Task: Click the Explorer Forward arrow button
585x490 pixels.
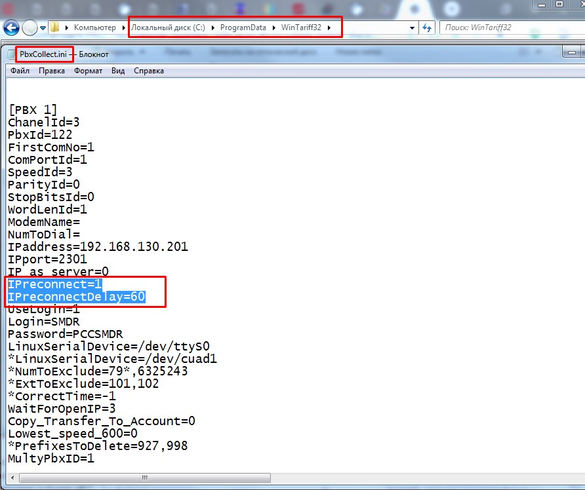Action: coord(30,28)
